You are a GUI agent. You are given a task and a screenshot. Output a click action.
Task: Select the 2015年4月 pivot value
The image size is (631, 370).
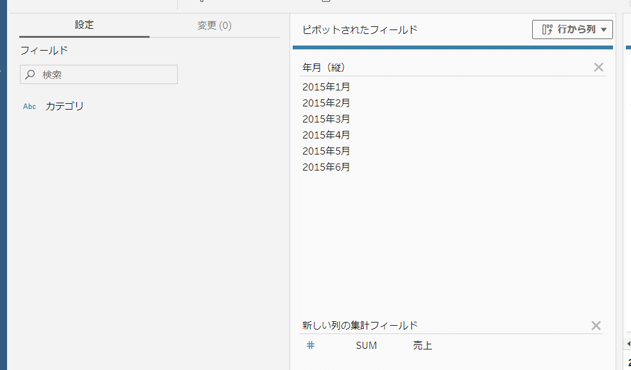326,135
